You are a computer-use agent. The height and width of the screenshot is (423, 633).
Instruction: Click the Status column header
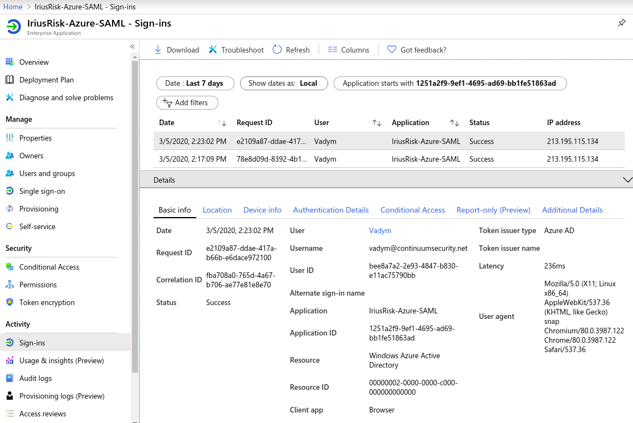tap(479, 122)
